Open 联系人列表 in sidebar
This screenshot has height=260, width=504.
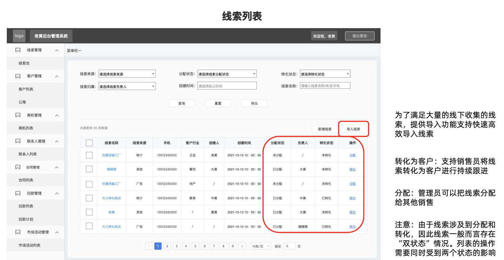28,154
